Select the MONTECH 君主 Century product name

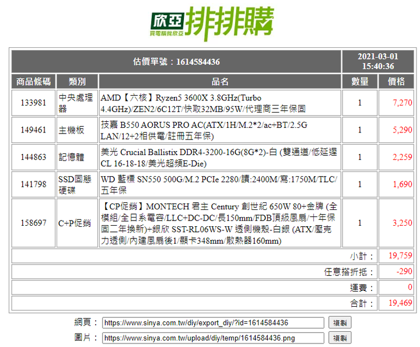point(220,223)
